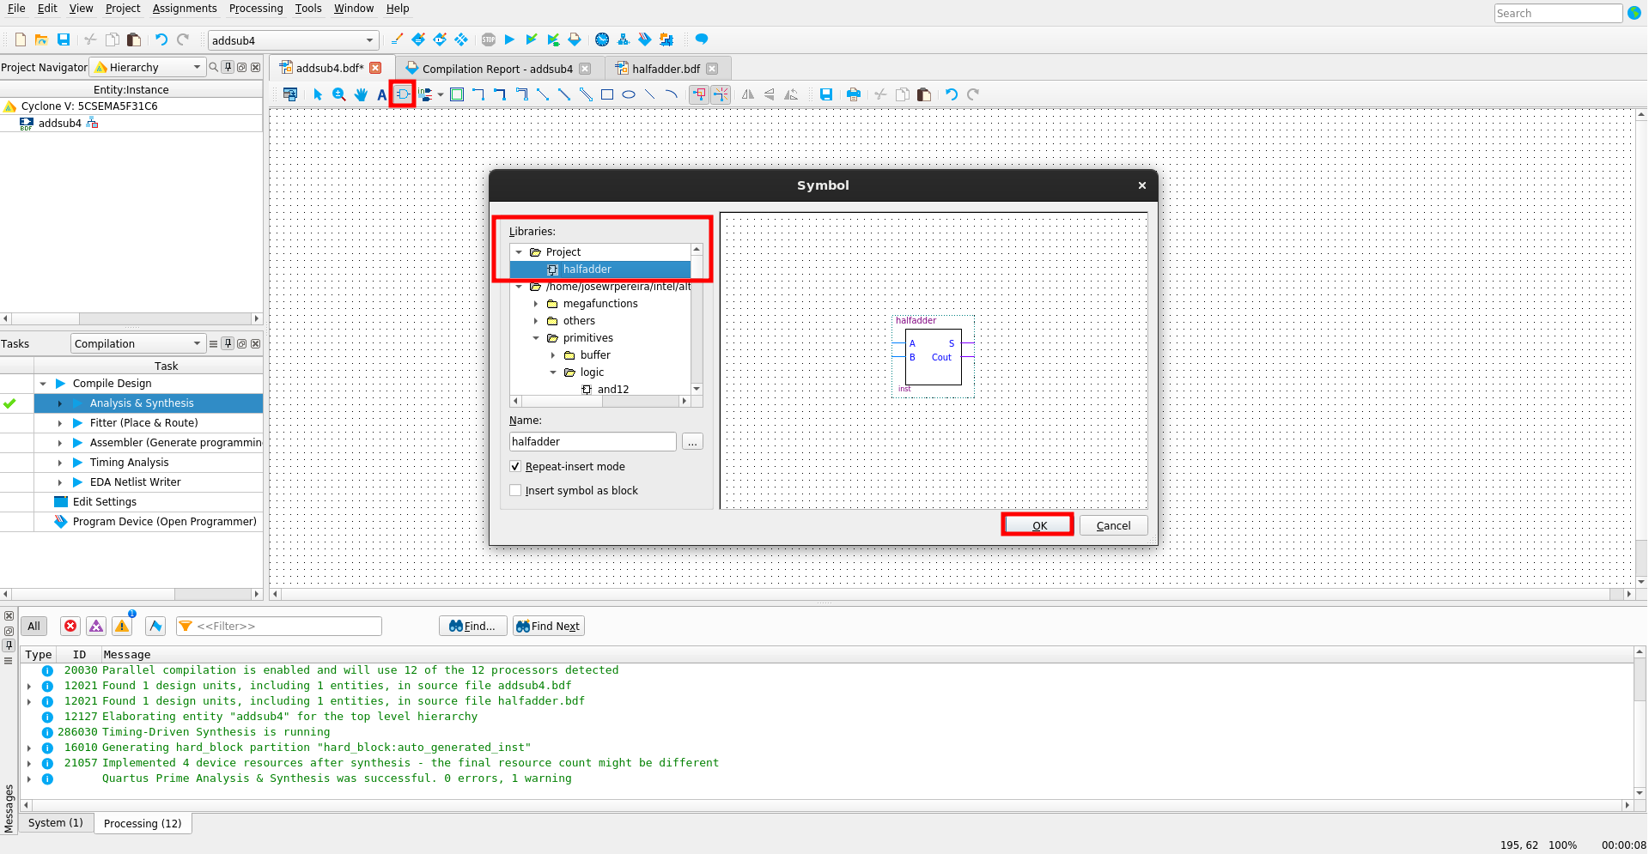Click the messages list vertical scrollbar

pyautogui.click(x=1640, y=723)
